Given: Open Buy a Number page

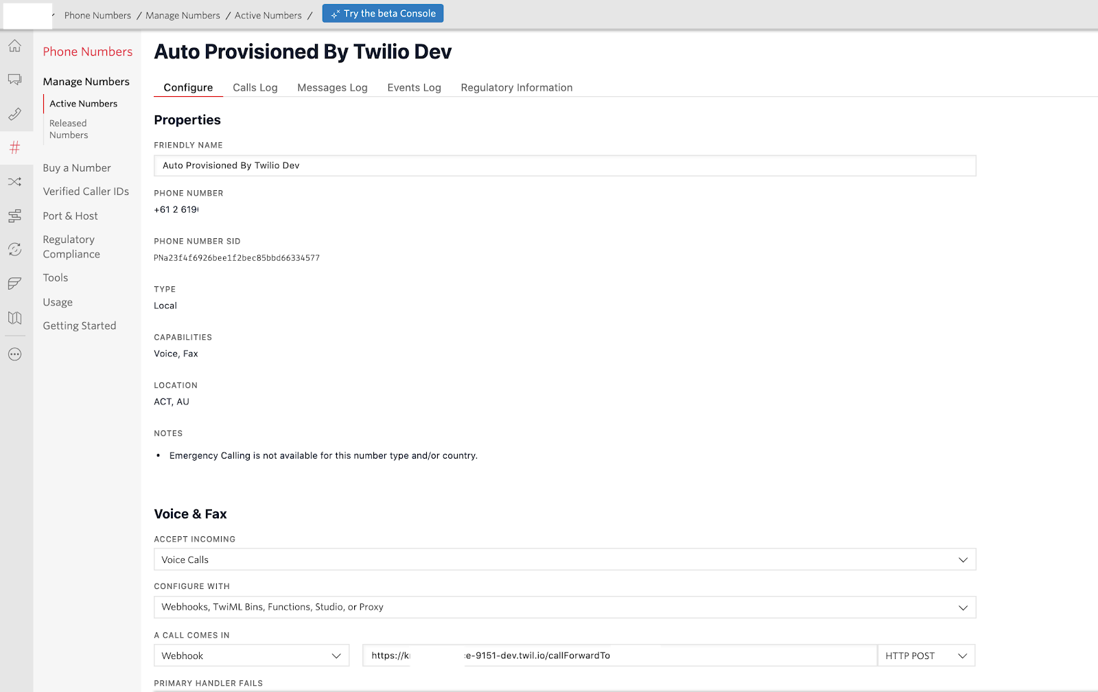Looking at the screenshot, I should pyautogui.click(x=77, y=168).
